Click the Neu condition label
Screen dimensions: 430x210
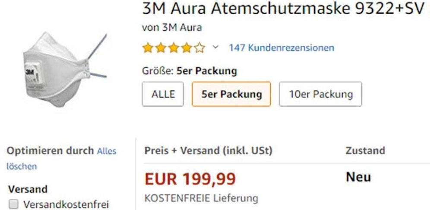(358, 177)
